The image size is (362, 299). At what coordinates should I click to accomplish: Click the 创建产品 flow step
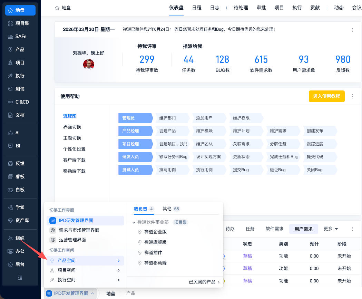173,131
